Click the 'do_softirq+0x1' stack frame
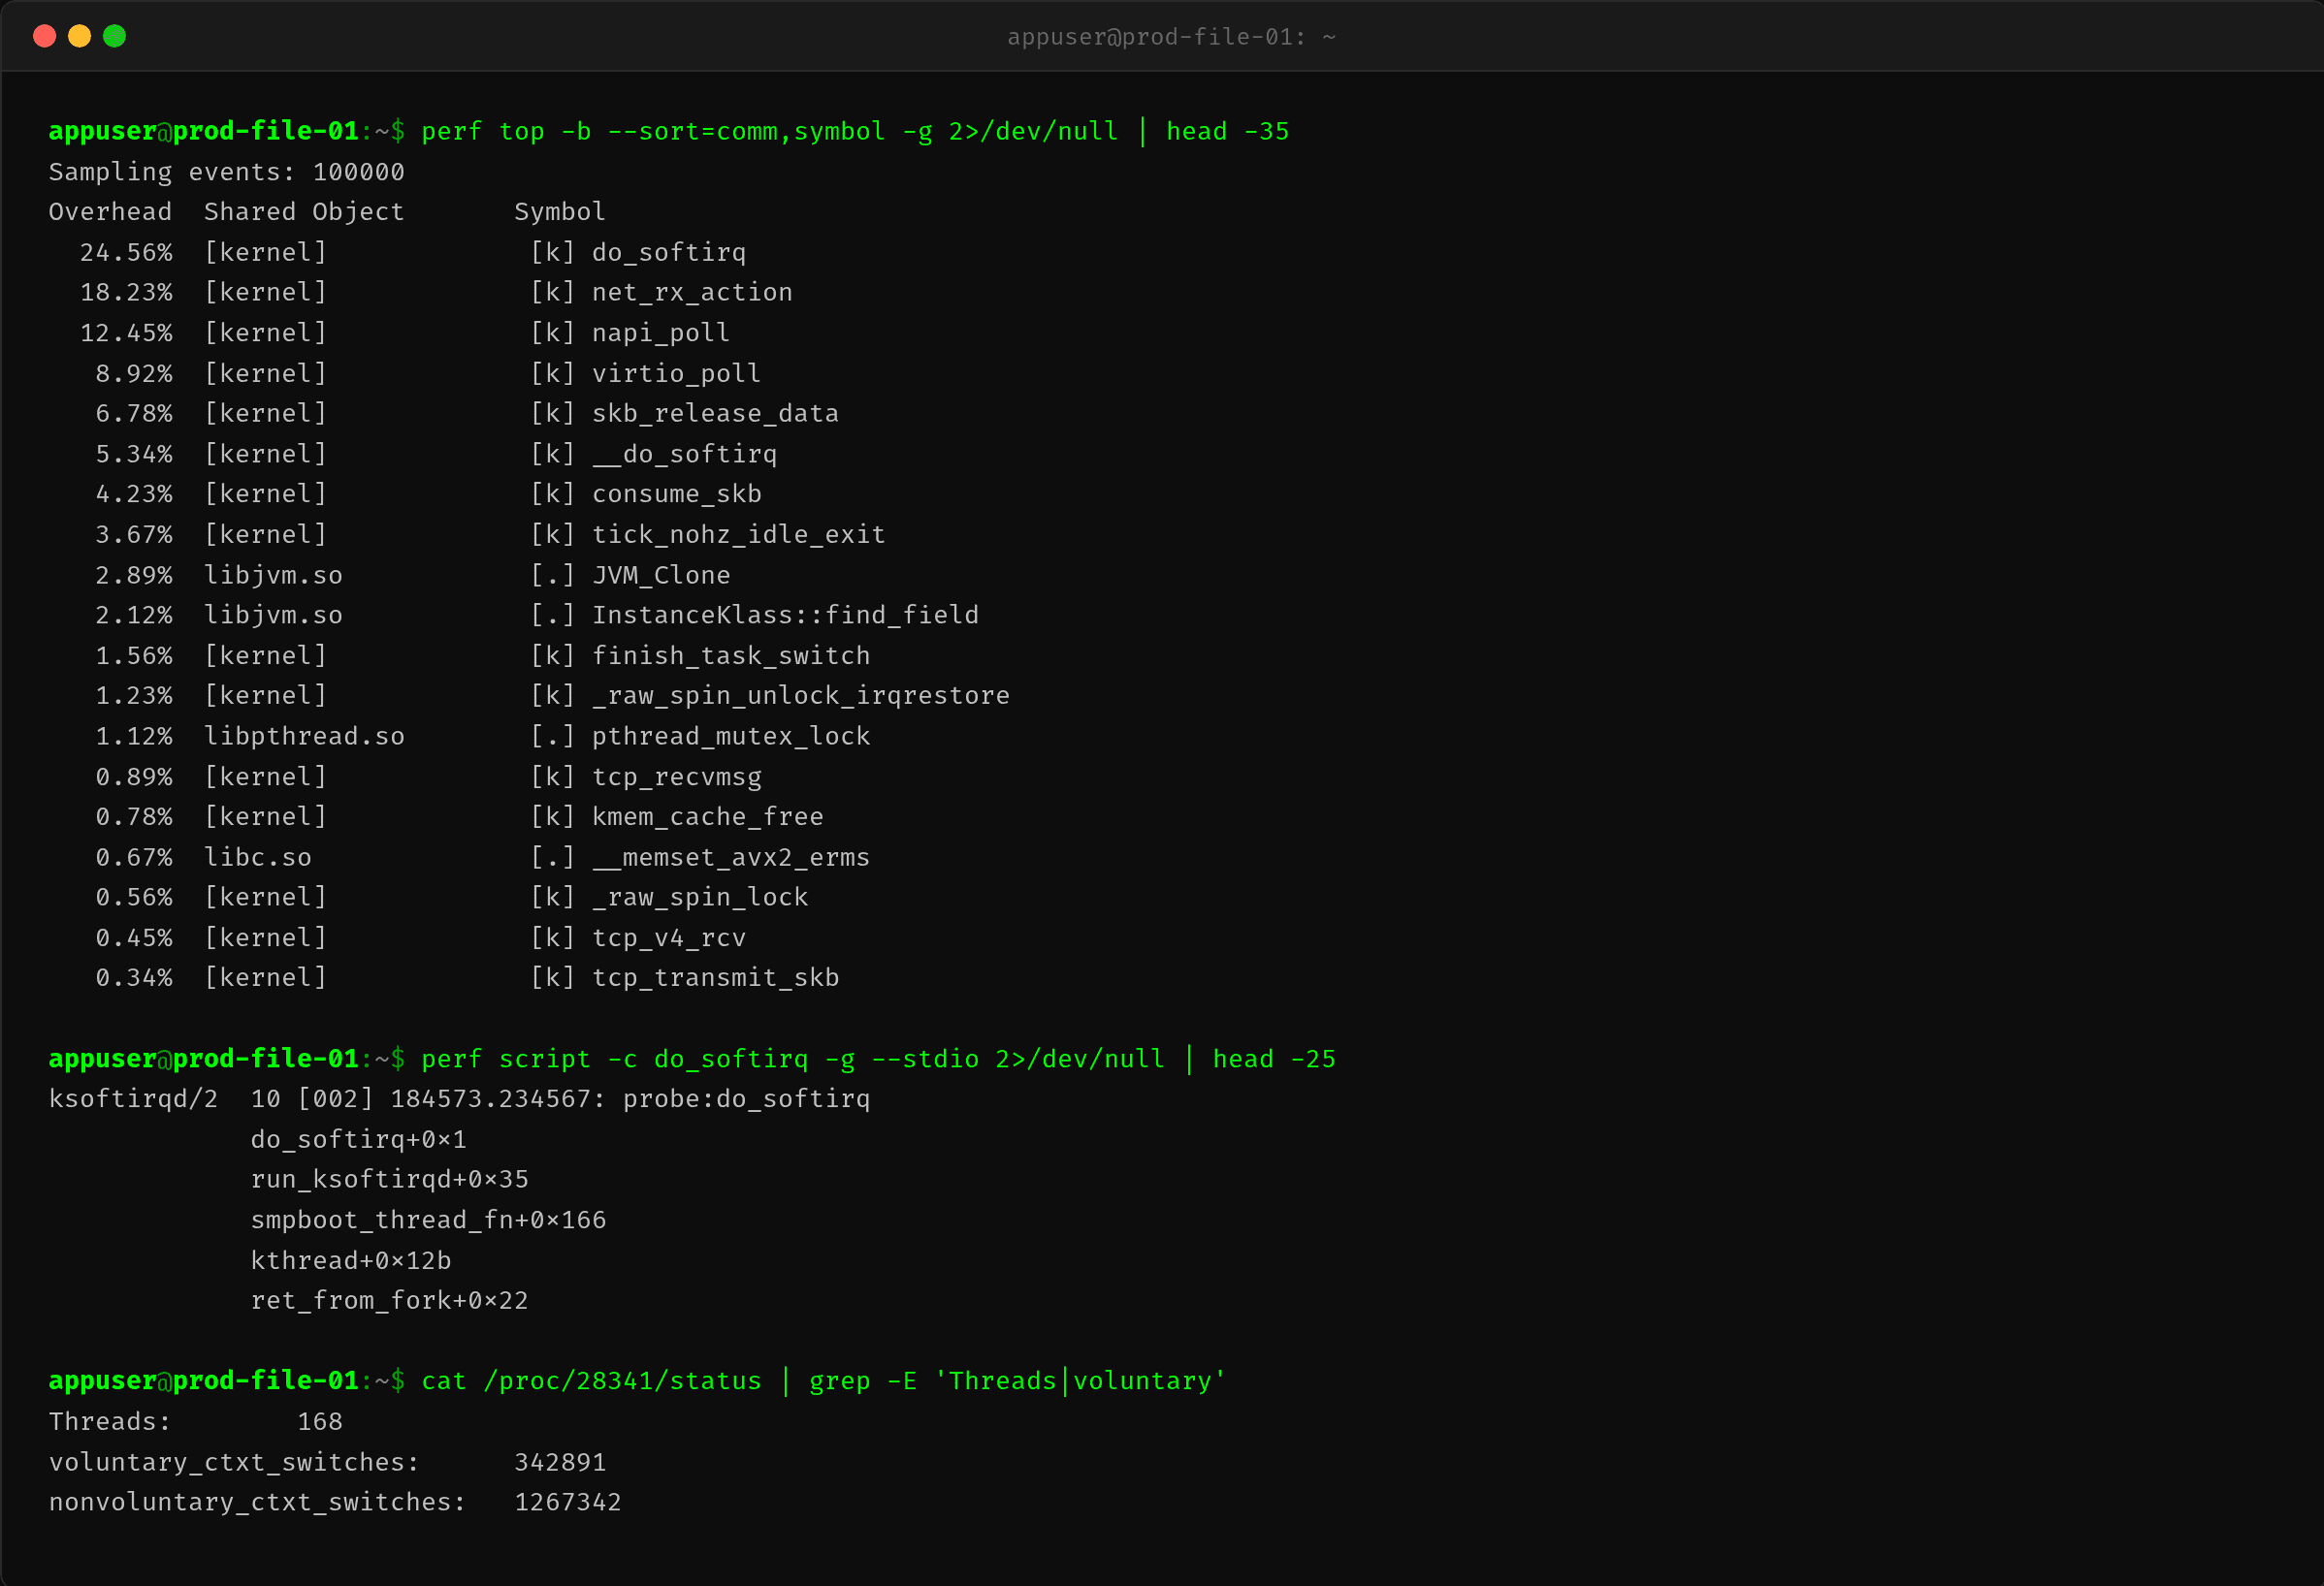The image size is (2324, 1586). click(358, 1139)
